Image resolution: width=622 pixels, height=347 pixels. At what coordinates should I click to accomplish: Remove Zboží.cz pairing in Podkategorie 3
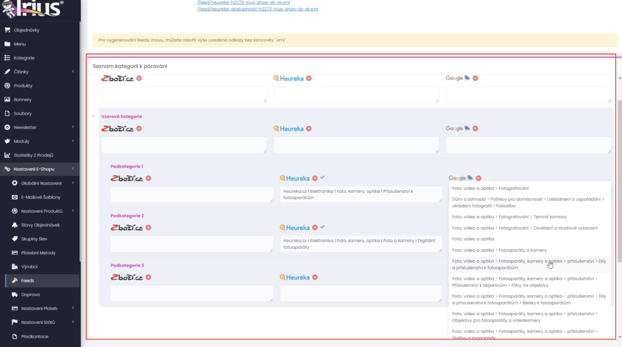point(148,277)
